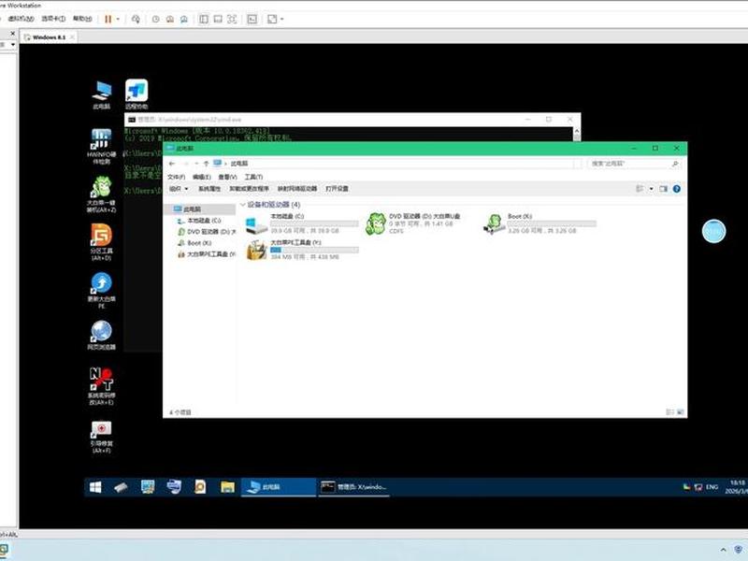Click the explorer up-one-level arrow

(206, 164)
